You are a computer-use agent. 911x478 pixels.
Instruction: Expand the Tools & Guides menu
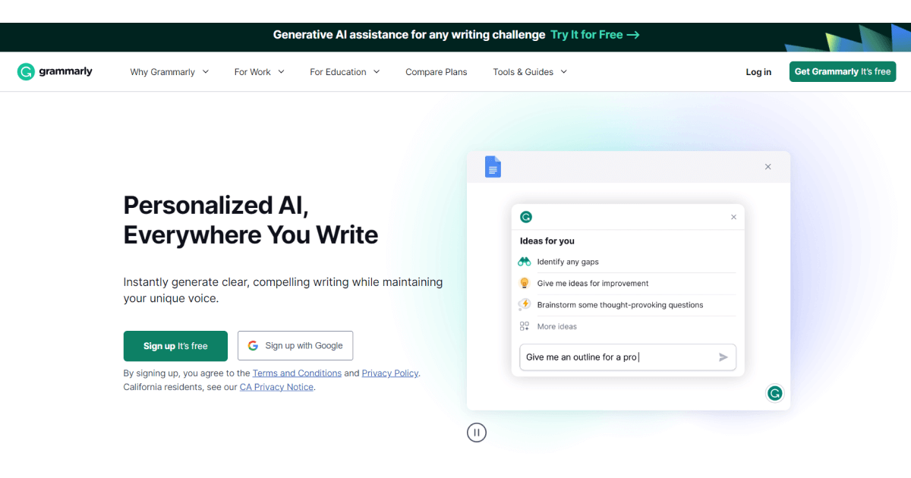point(530,72)
